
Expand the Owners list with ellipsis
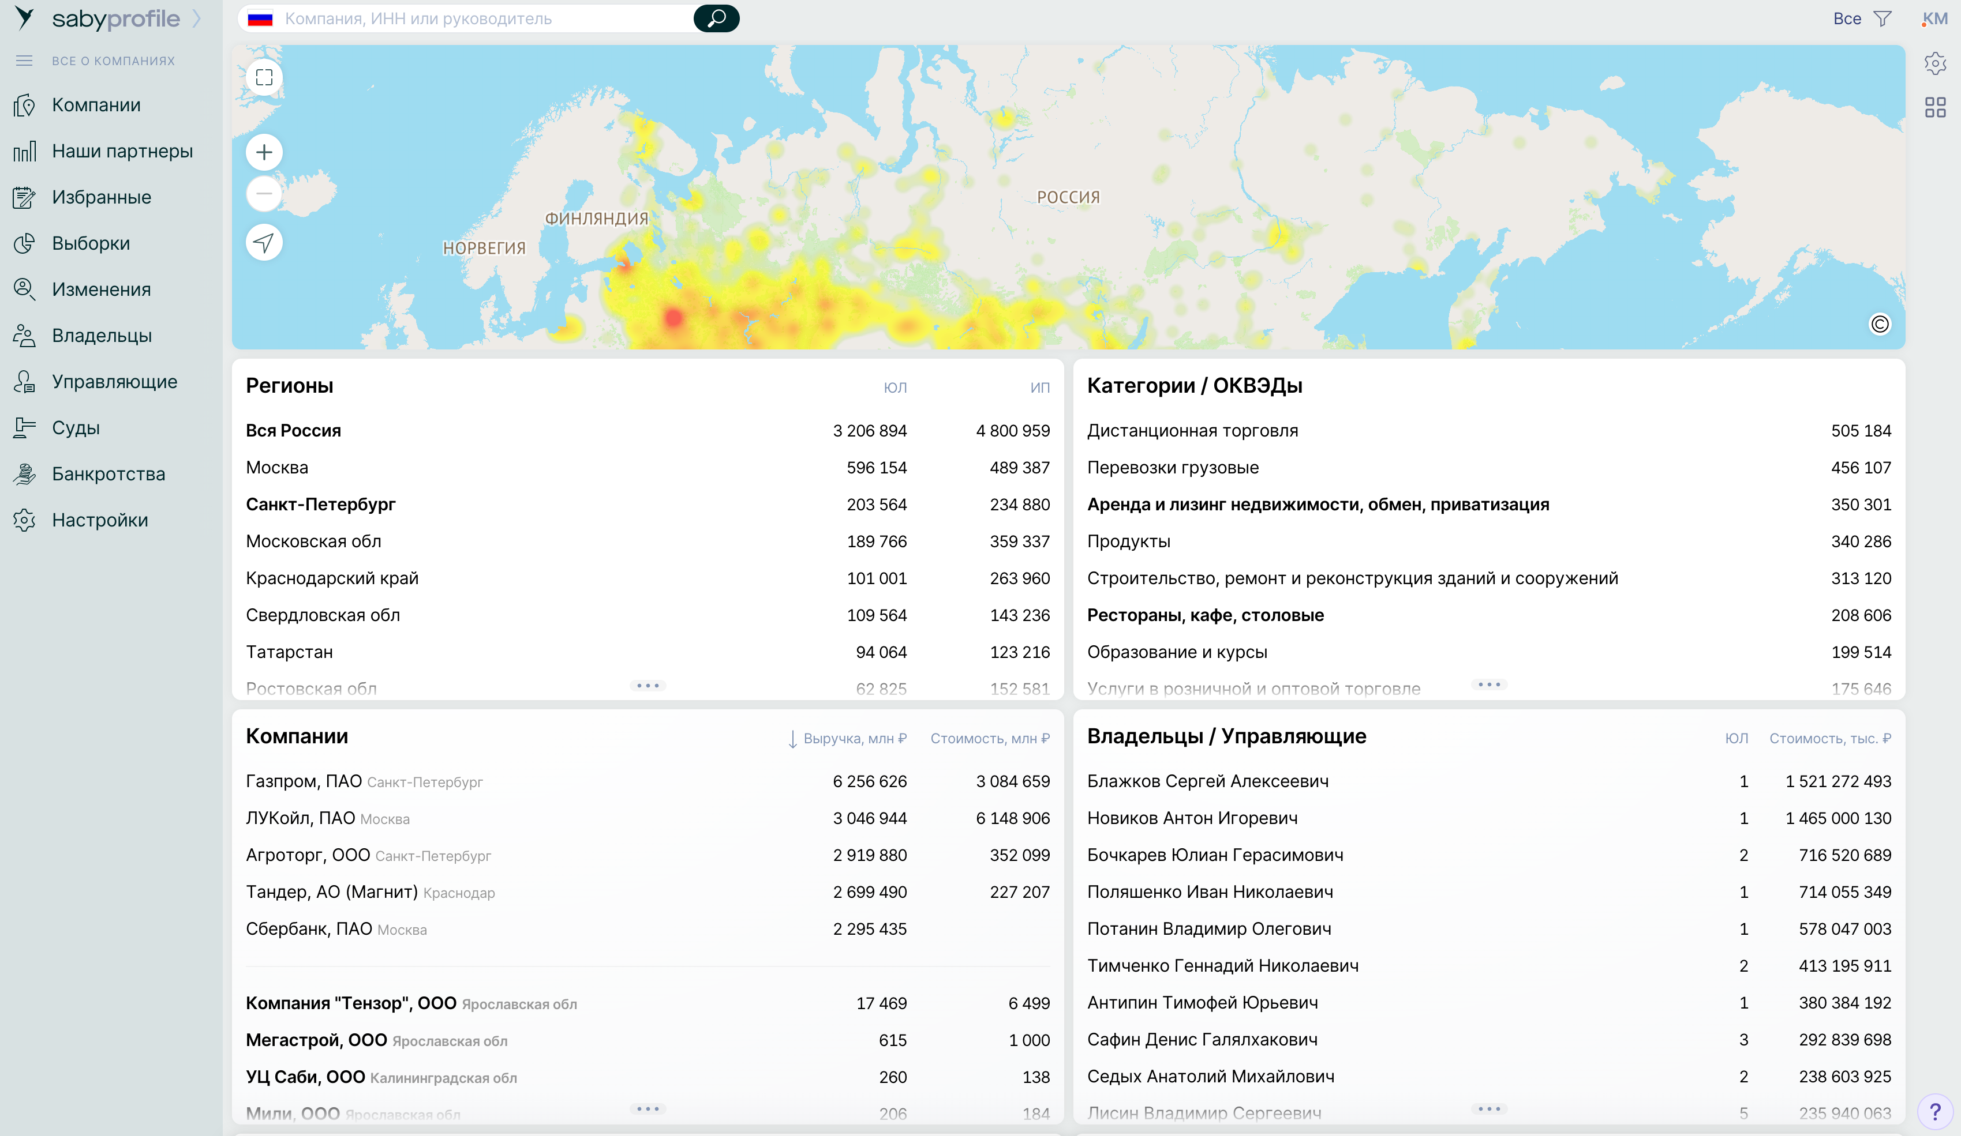click(1489, 1109)
